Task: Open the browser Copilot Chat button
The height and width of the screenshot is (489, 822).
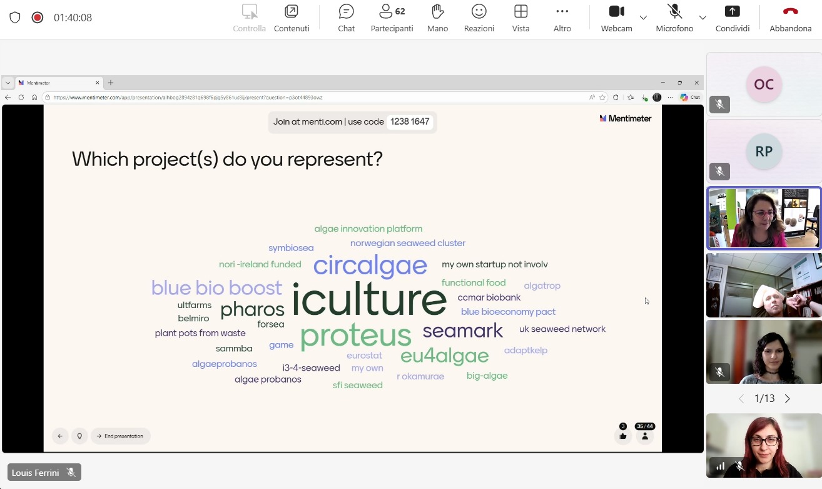Action: [690, 98]
